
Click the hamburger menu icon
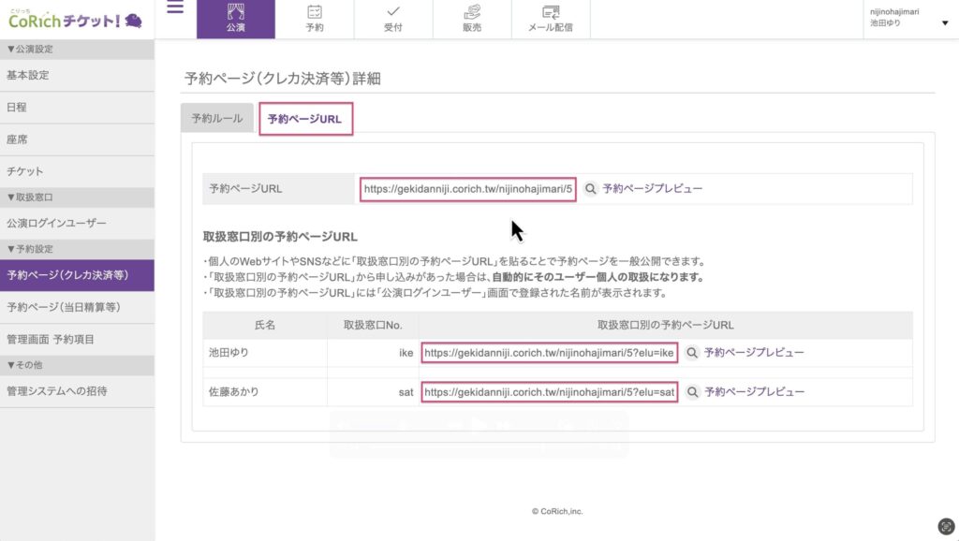(174, 8)
